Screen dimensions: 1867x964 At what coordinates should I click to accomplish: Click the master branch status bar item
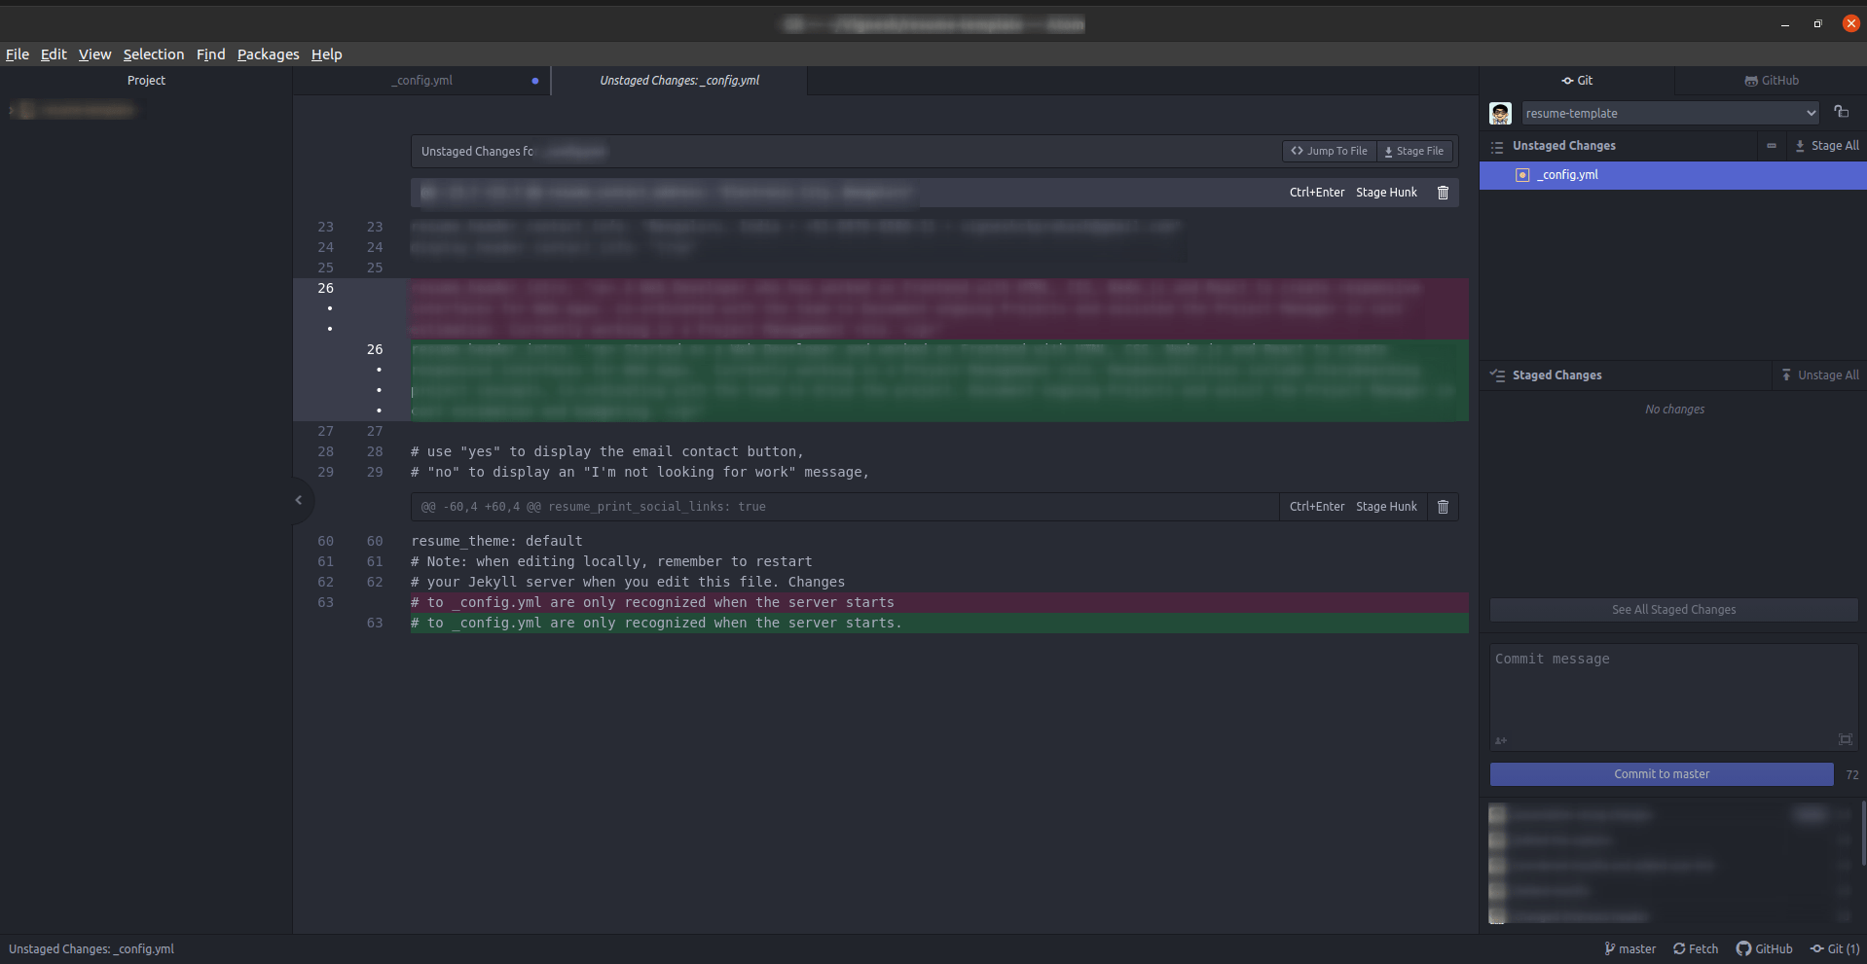1629,949
